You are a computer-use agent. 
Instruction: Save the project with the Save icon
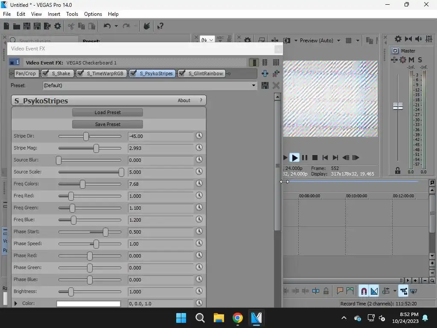point(27,26)
